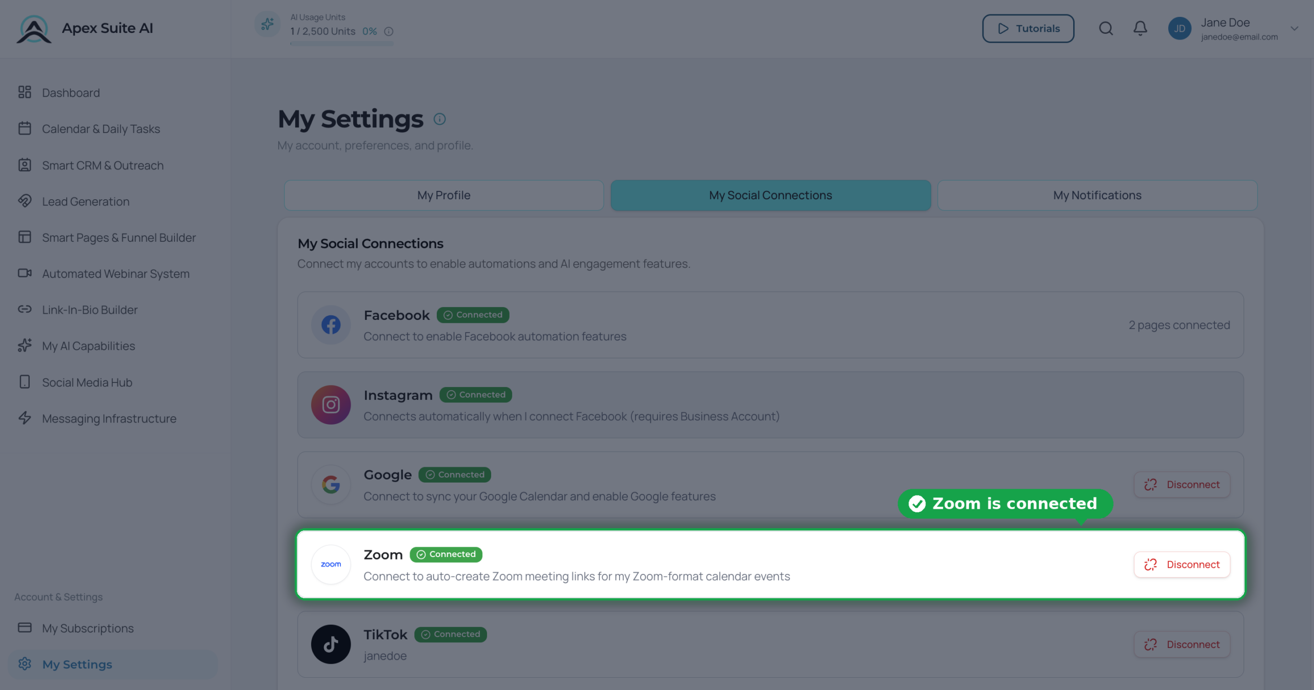Select My Settings in sidebar
The image size is (1314, 690).
[113, 664]
